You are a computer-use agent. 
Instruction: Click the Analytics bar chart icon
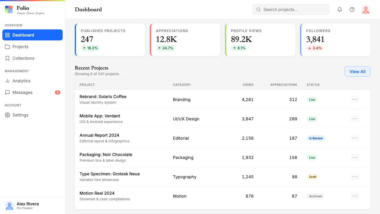(7, 81)
